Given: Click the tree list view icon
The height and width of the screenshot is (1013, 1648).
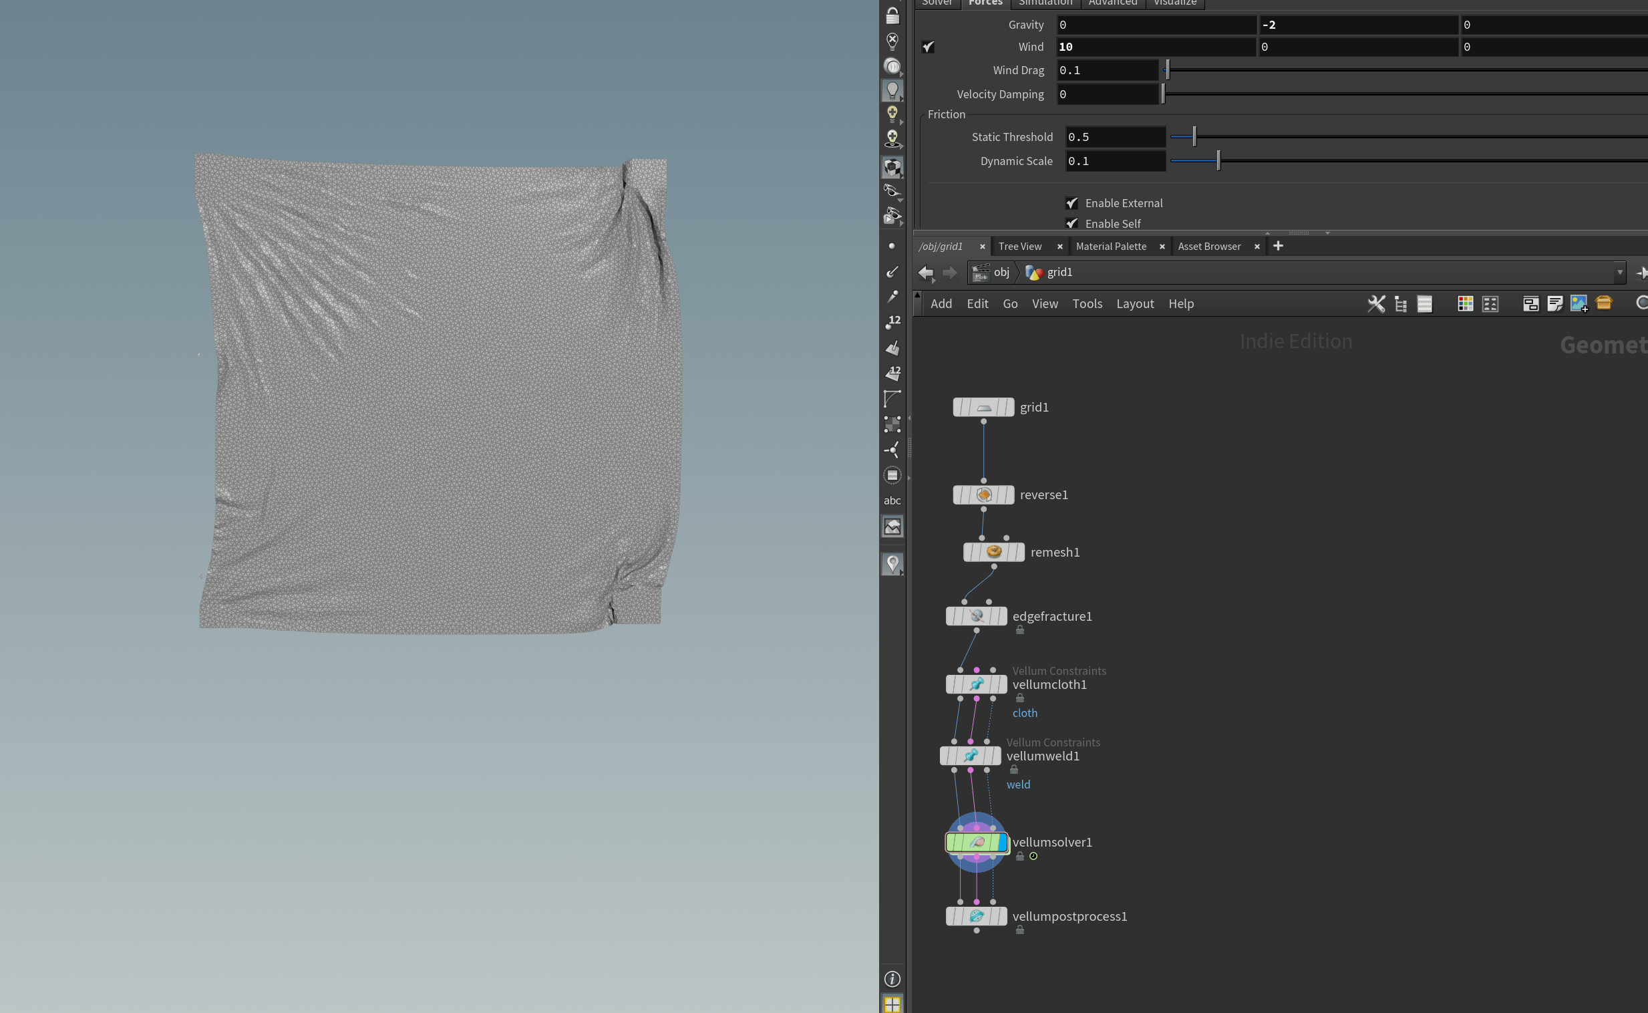Looking at the screenshot, I should [1400, 303].
